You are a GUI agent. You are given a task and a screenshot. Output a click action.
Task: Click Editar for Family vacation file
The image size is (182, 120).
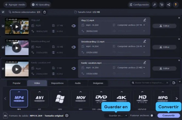point(164,68)
